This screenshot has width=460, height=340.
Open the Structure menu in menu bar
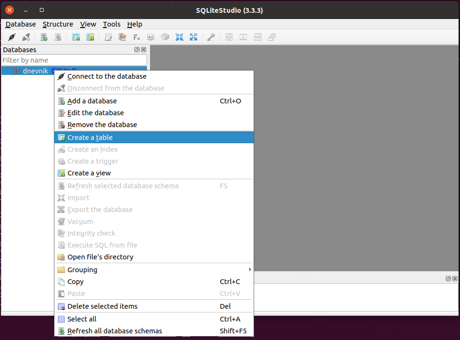coord(58,24)
